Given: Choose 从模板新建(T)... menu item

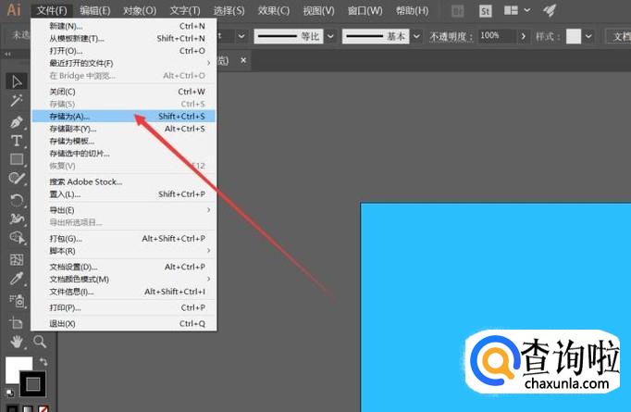Looking at the screenshot, I should pyautogui.click(x=124, y=39).
